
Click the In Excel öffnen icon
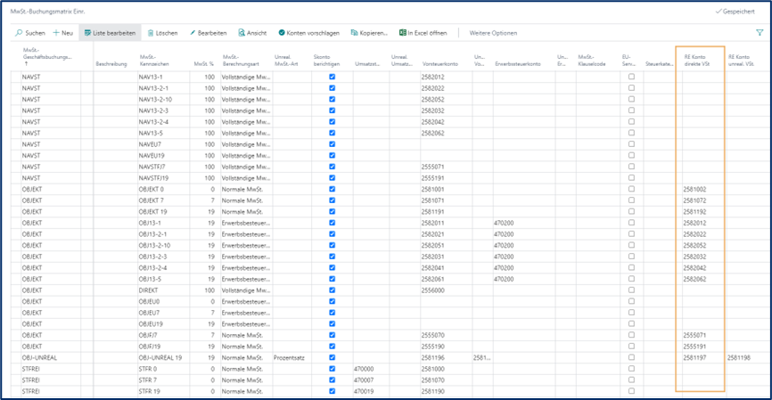click(403, 33)
